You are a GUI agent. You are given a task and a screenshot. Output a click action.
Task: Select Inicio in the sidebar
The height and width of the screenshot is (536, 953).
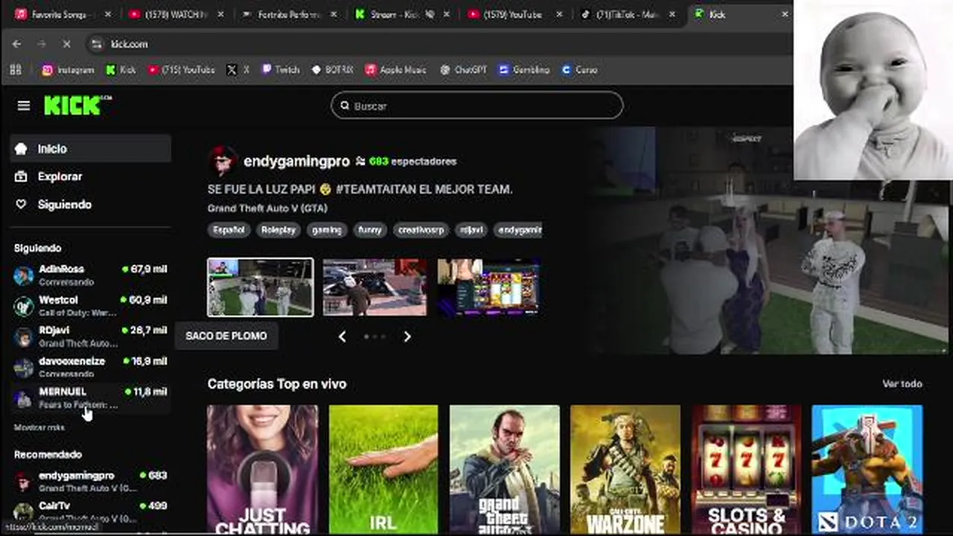[90, 149]
